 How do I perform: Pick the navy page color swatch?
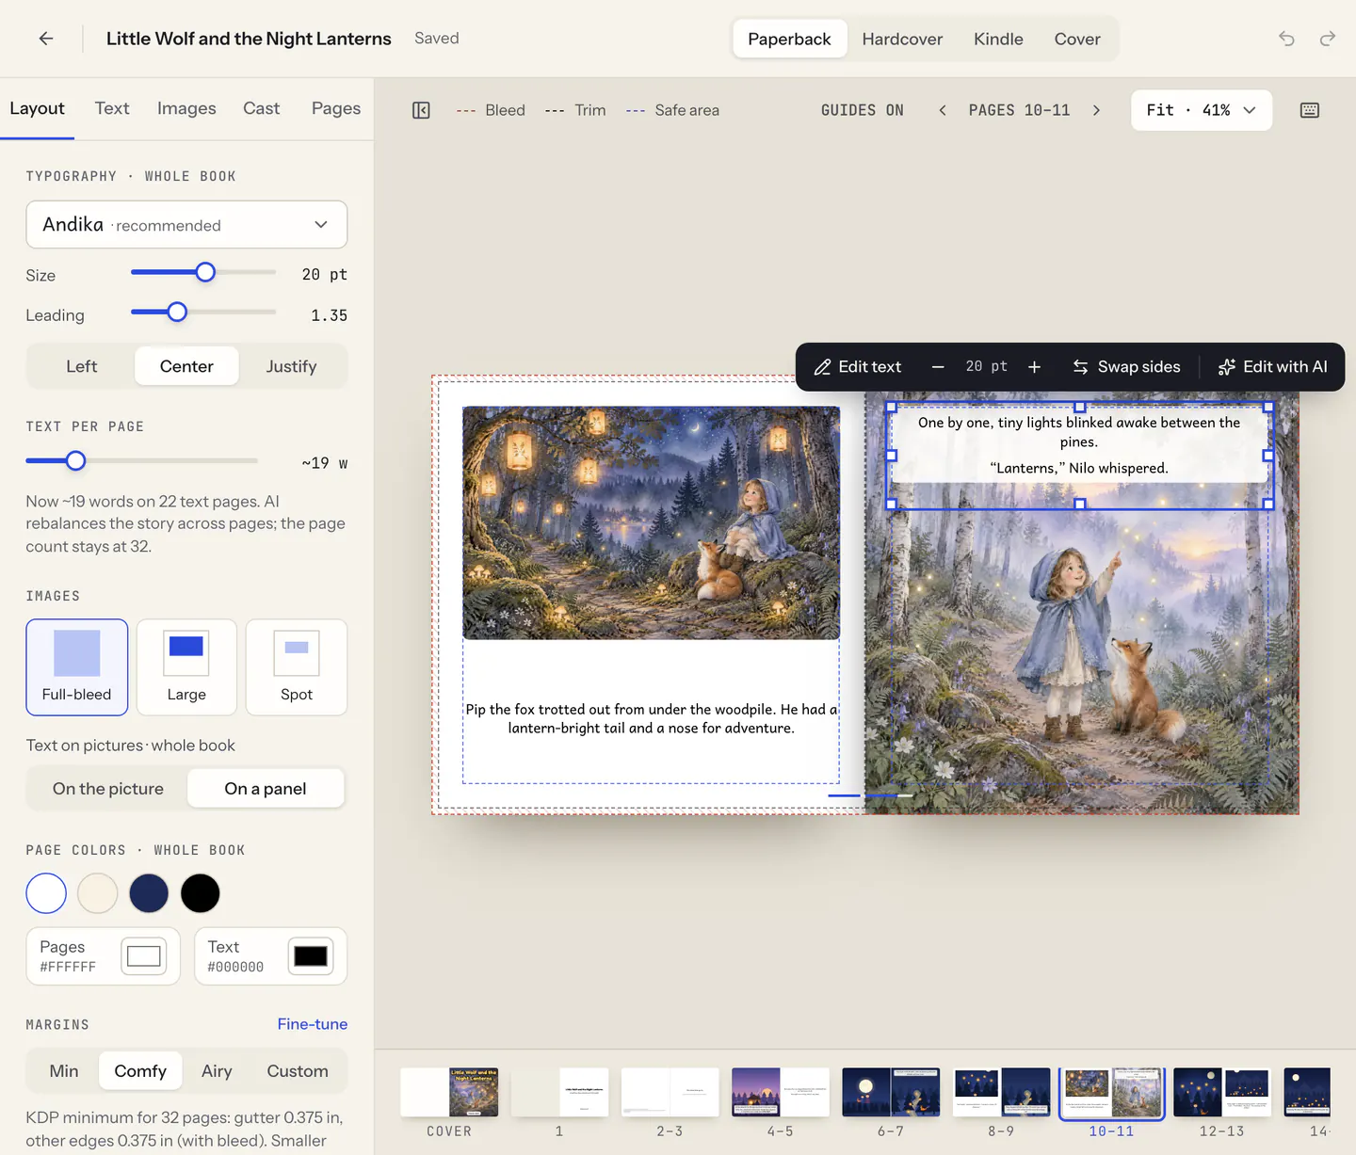click(x=149, y=893)
